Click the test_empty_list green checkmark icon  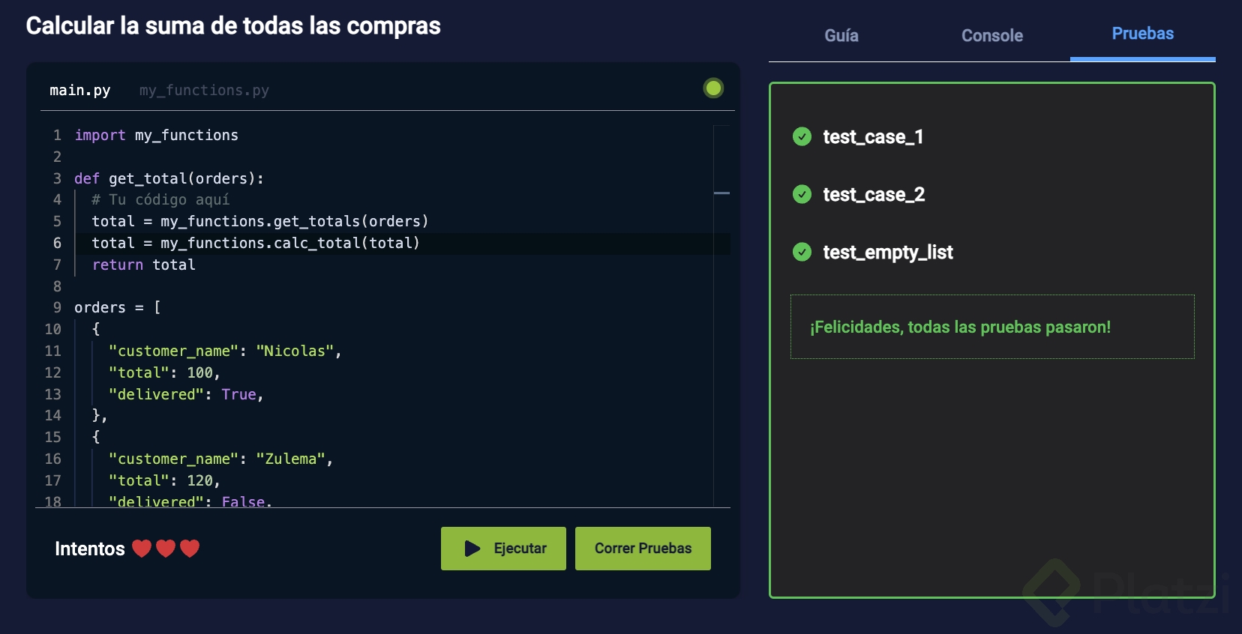pyautogui.click(x=802, y=252)
